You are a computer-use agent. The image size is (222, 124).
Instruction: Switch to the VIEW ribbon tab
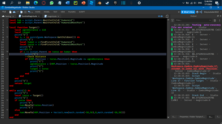(x=63, y=12)
